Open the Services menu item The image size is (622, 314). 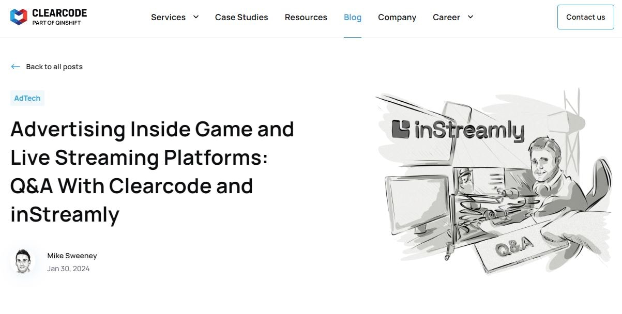point(168,17)
